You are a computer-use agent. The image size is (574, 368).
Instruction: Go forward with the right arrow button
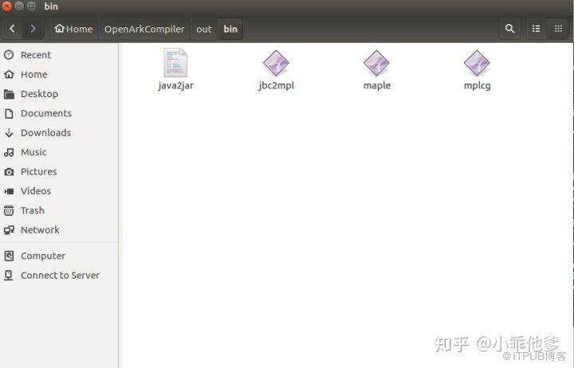pyautogui.click(x=33, y=29)
